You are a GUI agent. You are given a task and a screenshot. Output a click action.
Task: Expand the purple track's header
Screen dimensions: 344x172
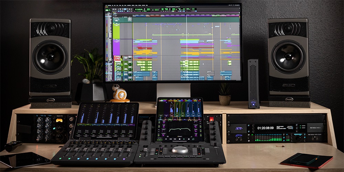117,47
